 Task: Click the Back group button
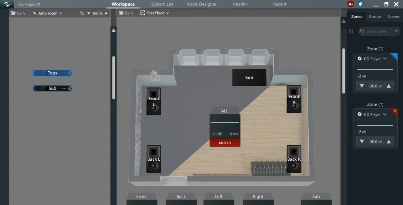click(x=181, y=197)
